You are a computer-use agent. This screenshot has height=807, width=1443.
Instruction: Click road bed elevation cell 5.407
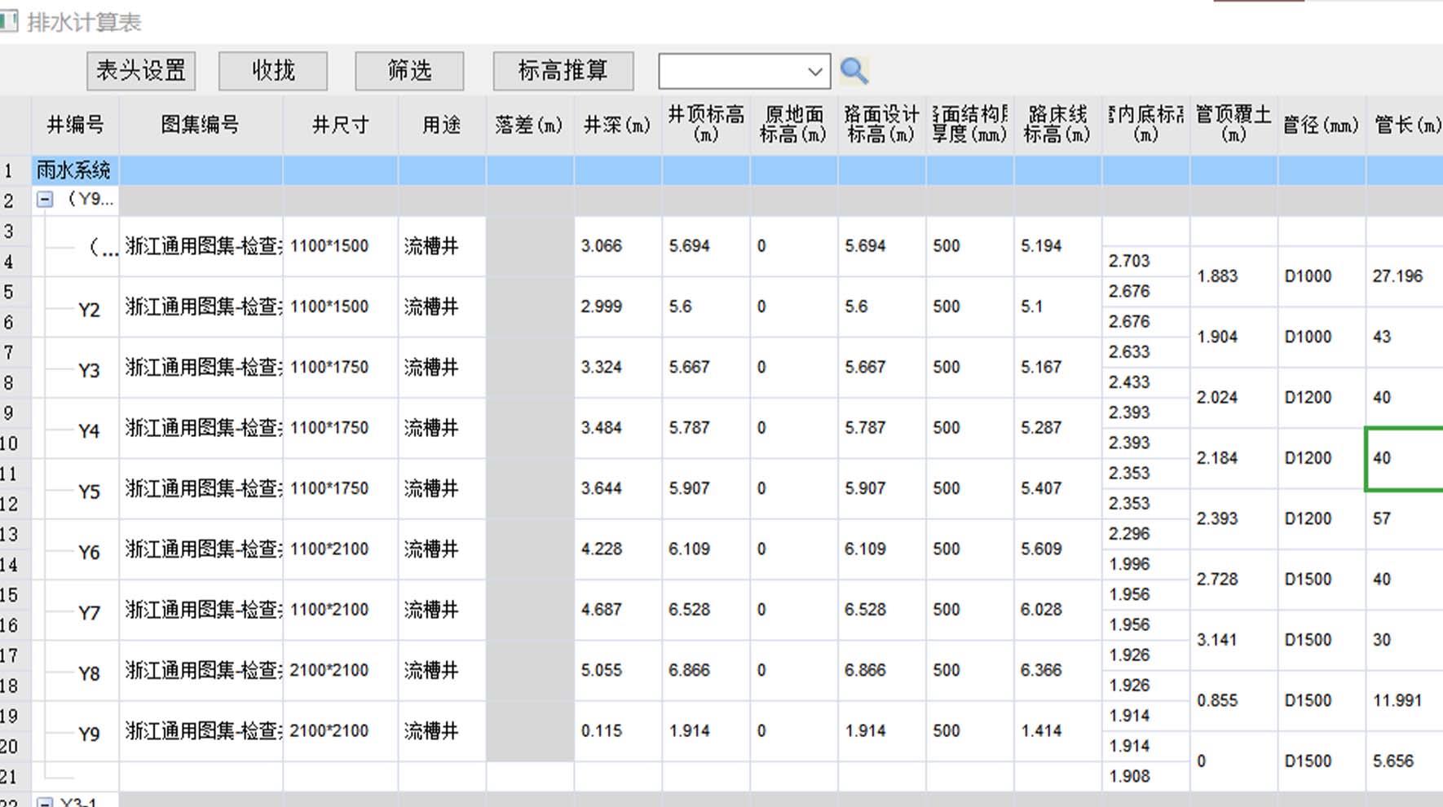click(x=1058, y=488)
